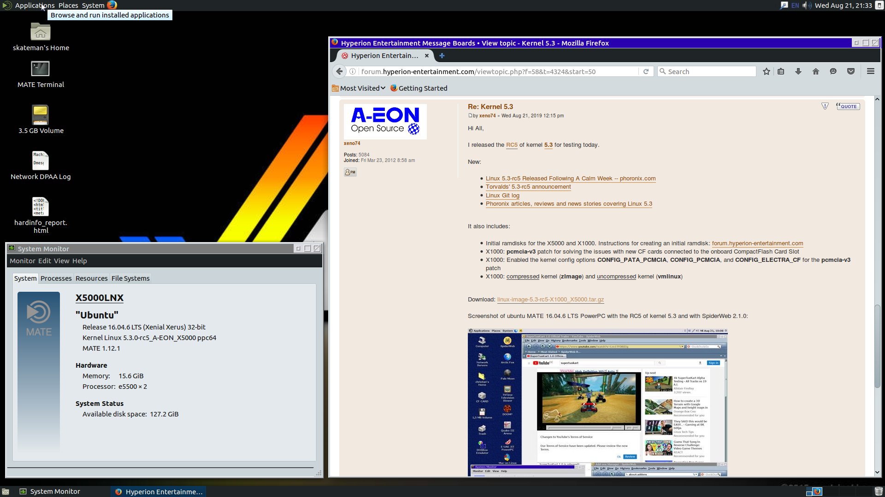Open Help menu in System Monitor
Screen dimensions: 885x497
(x=79, y=261)
